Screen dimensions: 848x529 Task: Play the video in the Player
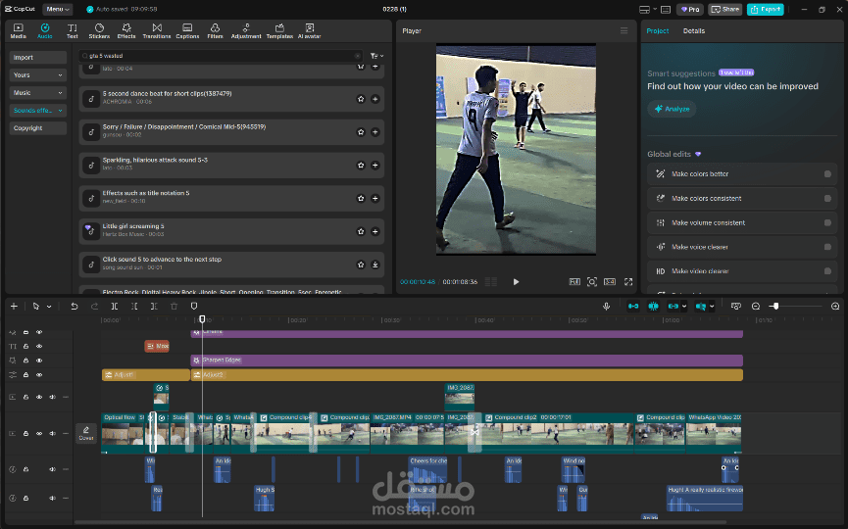click(x=516, y=282)
